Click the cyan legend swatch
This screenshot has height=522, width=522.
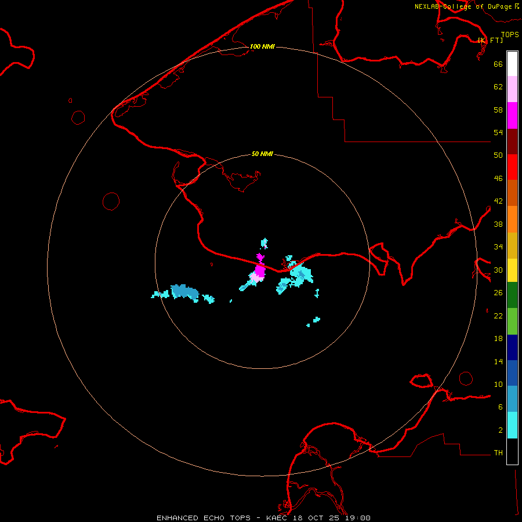512,425
